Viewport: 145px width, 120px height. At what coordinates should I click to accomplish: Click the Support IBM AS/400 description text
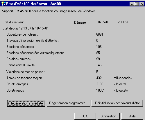point(49,11)
